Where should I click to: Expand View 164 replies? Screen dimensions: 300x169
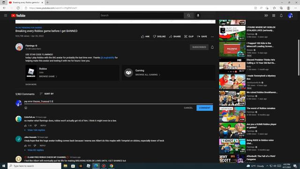[35, 130]
